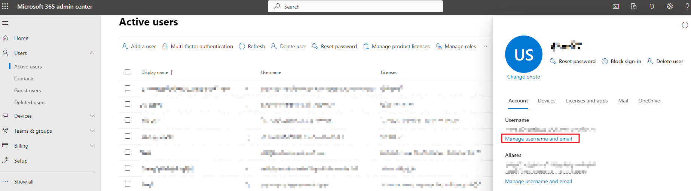Tick the third user row checkbox
Image resolution: width=691 pixels, height=191 pixels.
coord(128,120)
